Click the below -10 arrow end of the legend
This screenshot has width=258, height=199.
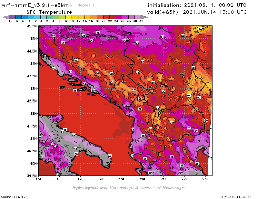6,17
